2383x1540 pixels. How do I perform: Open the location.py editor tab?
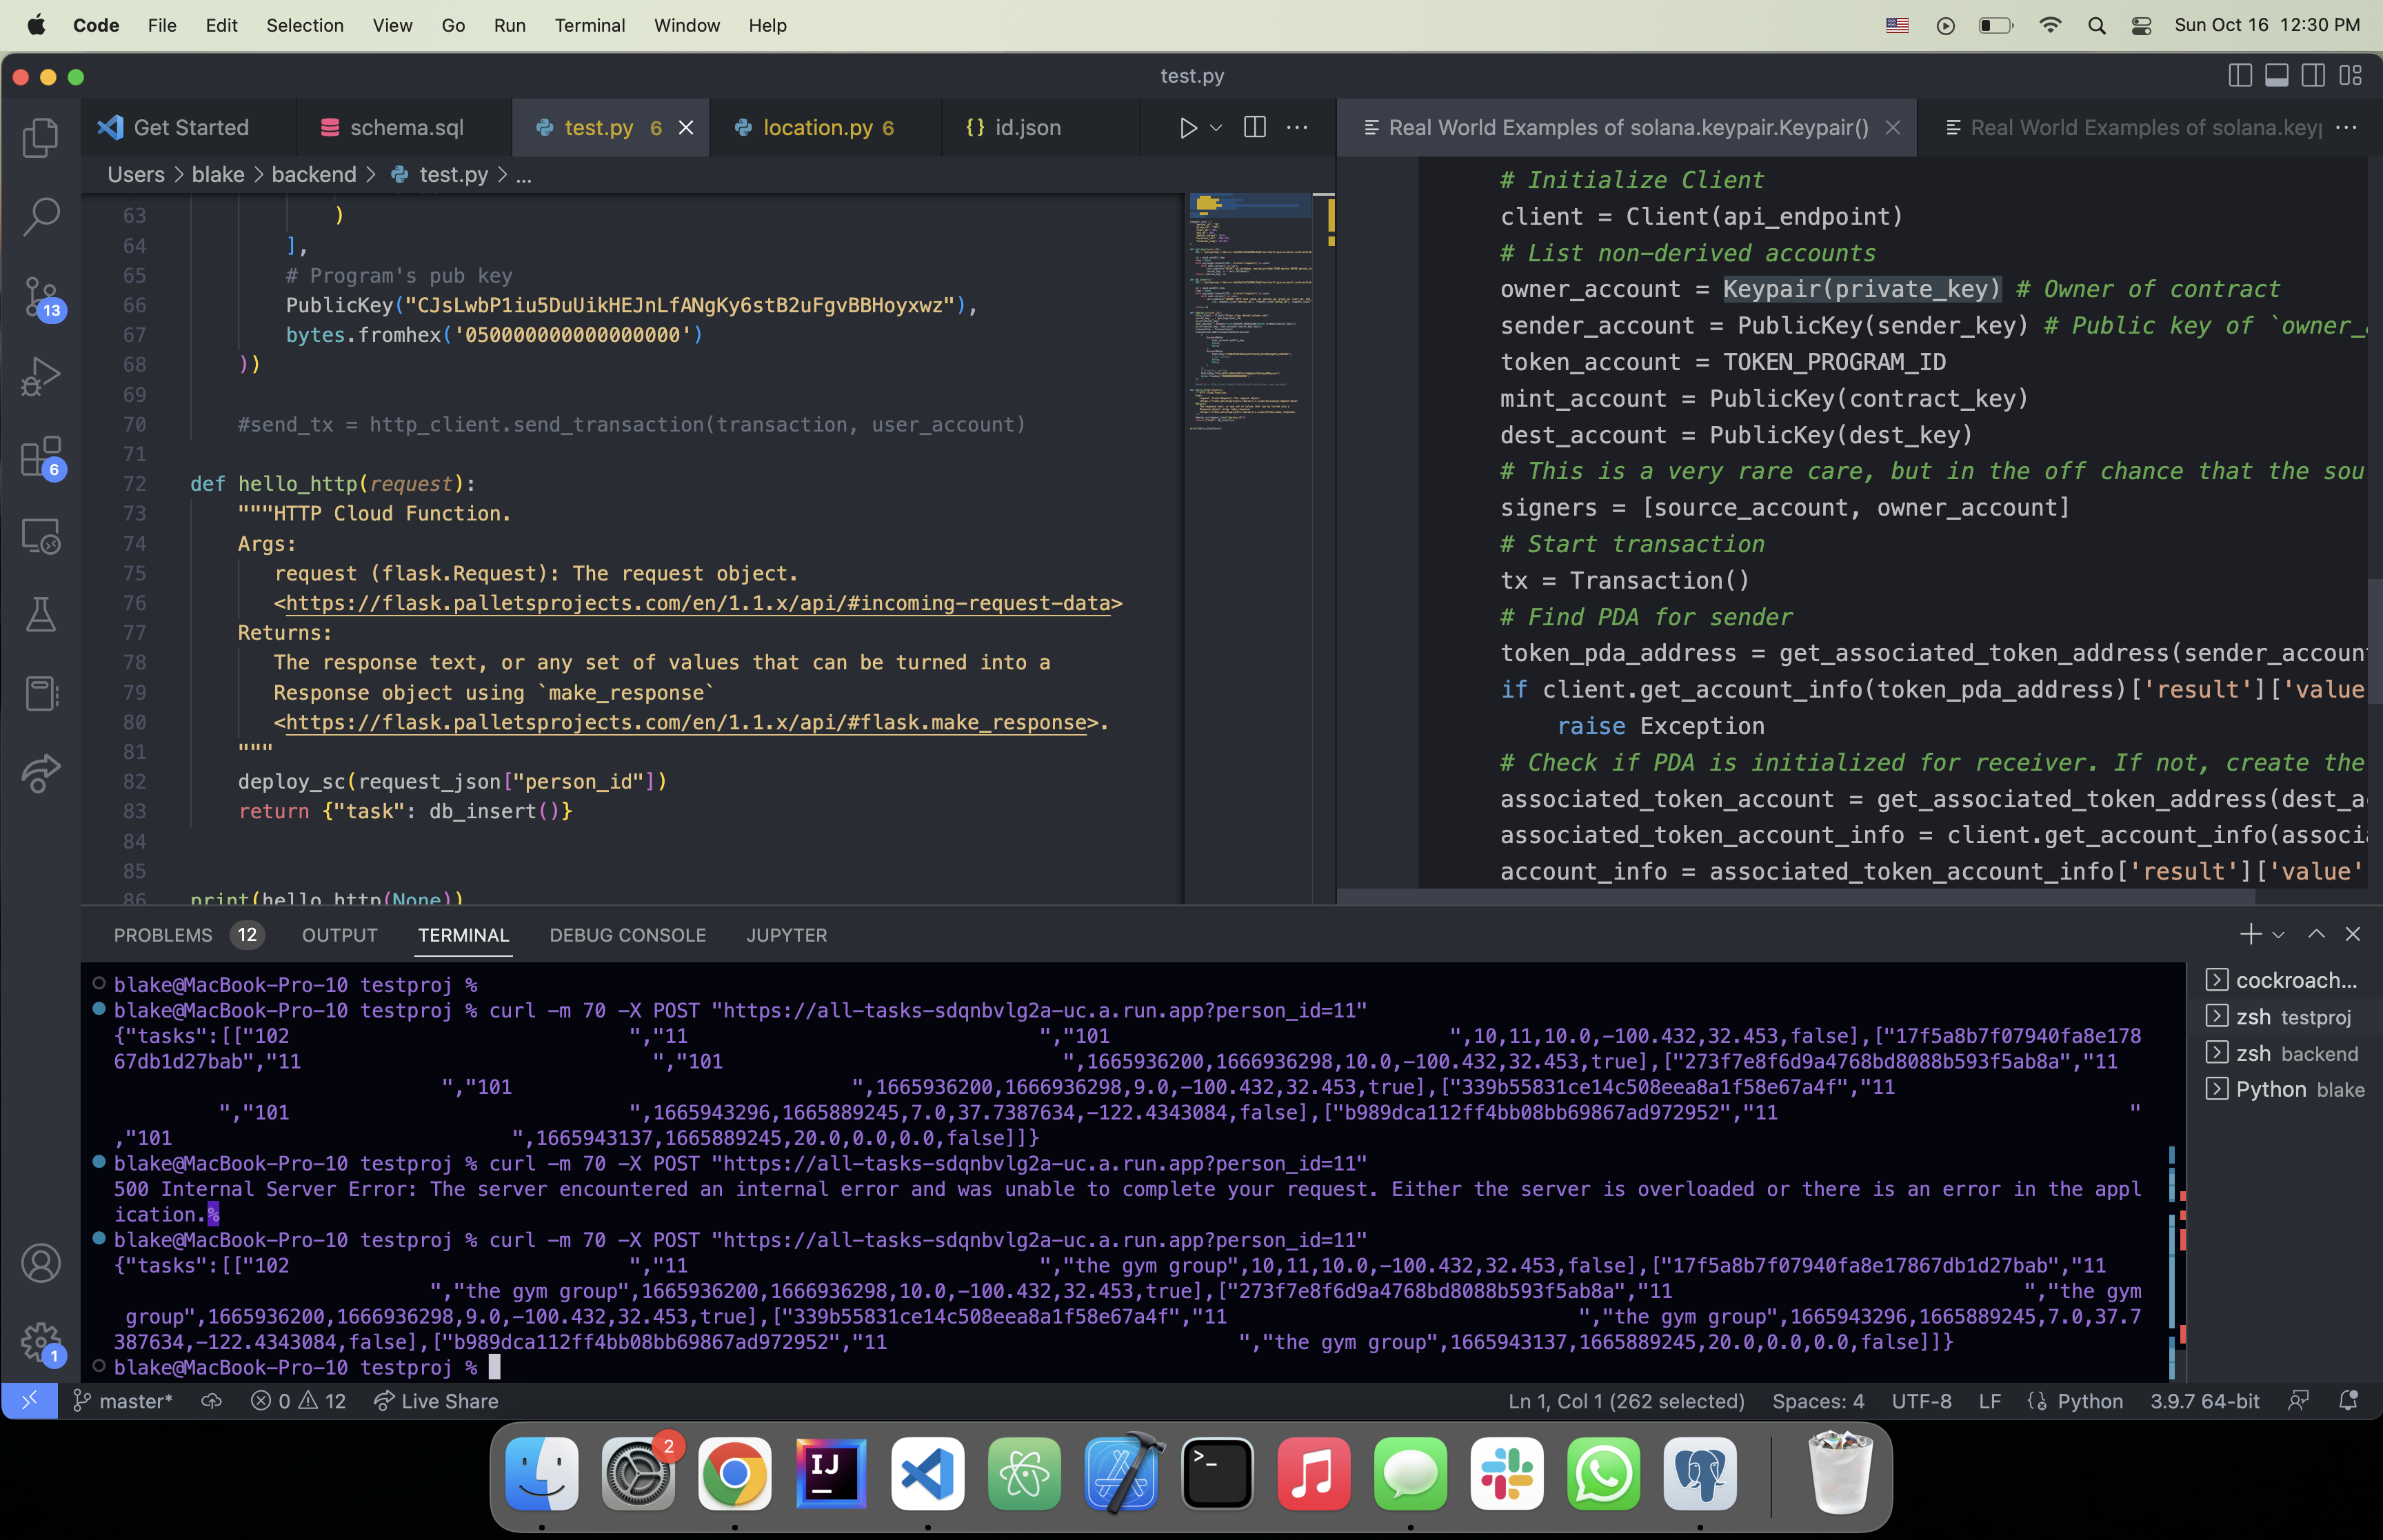pyautogui.click(x=817, y=128)
